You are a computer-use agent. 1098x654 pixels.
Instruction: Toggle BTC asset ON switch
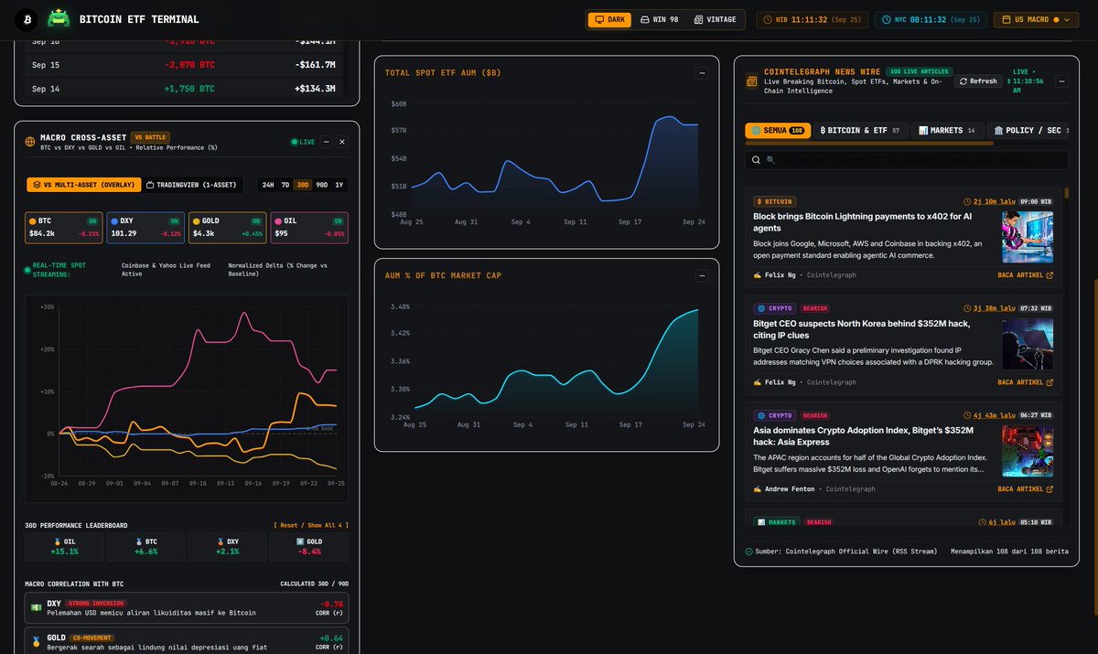click(94, 220)
